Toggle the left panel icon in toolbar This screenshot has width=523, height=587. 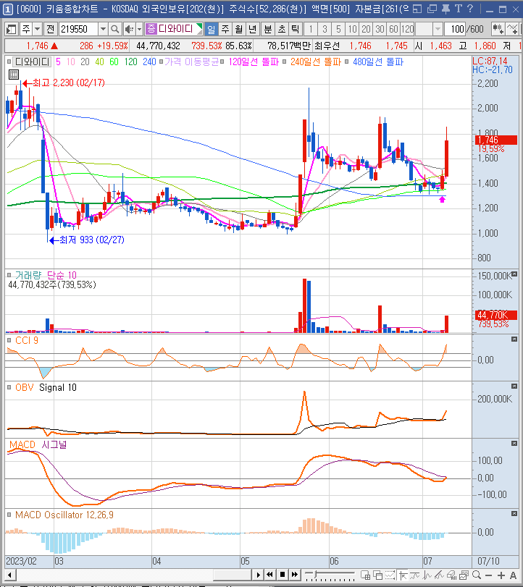pyautogui.click(x=12, y=29)
